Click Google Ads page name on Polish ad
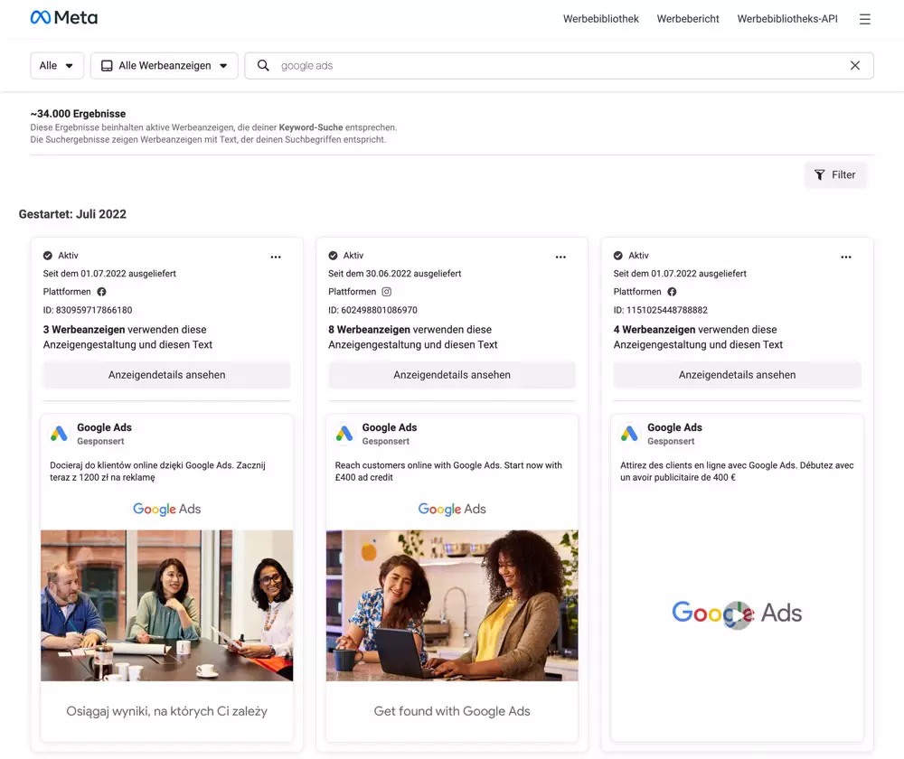904x759 pixels. click(x=104, y=427)
